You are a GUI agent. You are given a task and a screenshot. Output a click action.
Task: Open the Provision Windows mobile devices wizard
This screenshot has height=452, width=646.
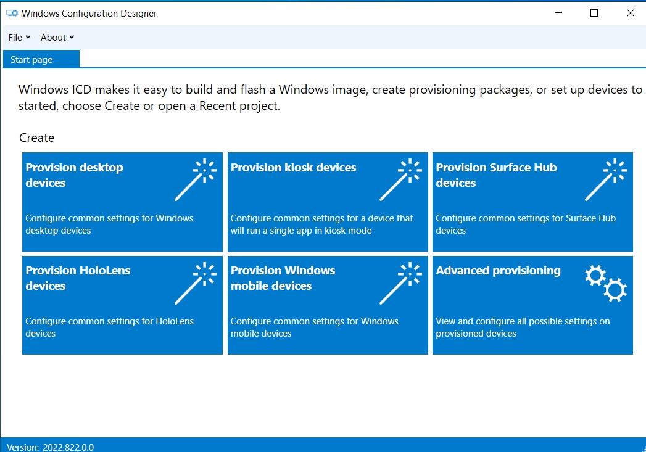[x=327, y=305]
